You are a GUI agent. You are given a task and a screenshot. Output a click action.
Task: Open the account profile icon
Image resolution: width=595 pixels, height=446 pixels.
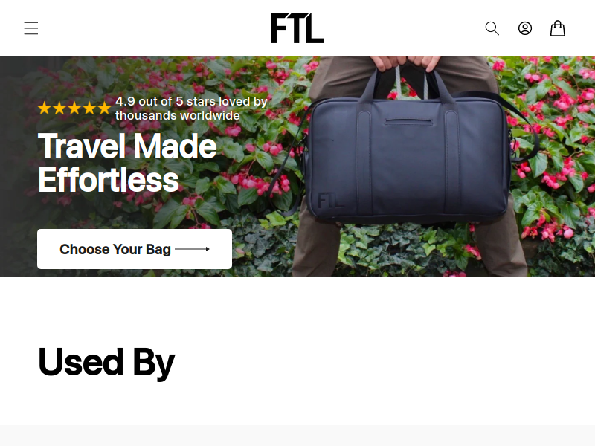coord(525,28)
